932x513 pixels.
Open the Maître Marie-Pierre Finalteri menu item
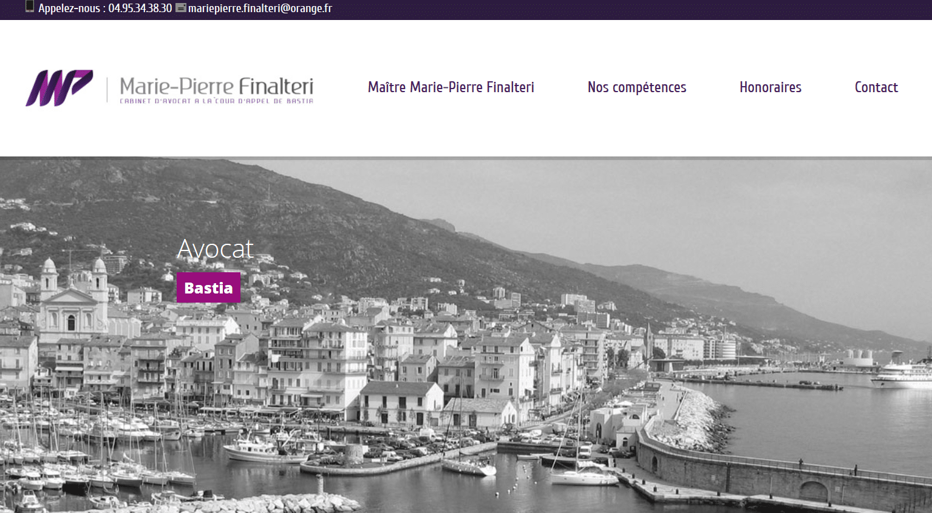pyautogui.click(x=451, y=87)
